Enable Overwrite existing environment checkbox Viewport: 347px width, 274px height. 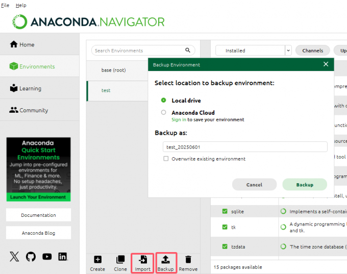(x=166, y=159)
